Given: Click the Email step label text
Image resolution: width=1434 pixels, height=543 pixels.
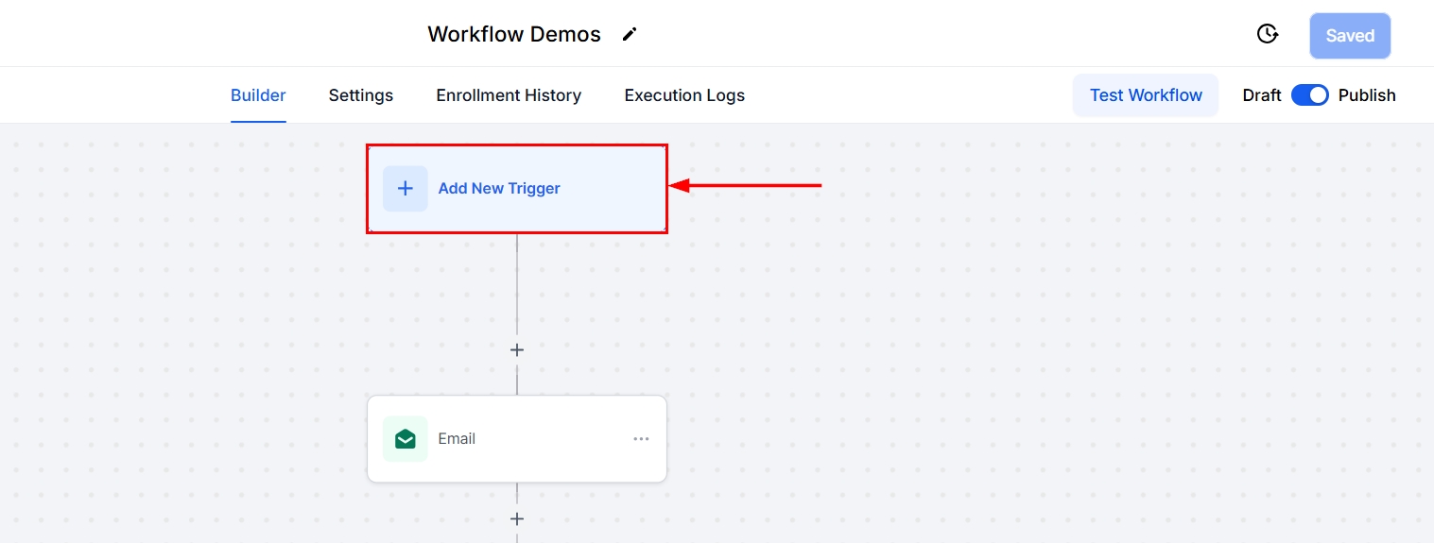Looking at the screenshot, I should (x=457, y=439).
